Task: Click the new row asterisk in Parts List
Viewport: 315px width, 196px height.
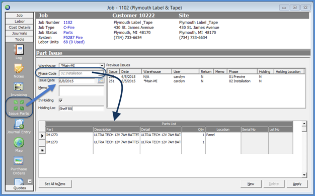Action: point(42,150)
